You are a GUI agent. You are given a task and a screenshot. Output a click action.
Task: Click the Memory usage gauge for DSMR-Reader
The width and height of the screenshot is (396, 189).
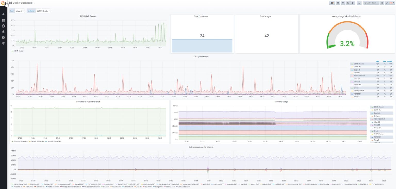pyautogui.click(x=347, y=36)
